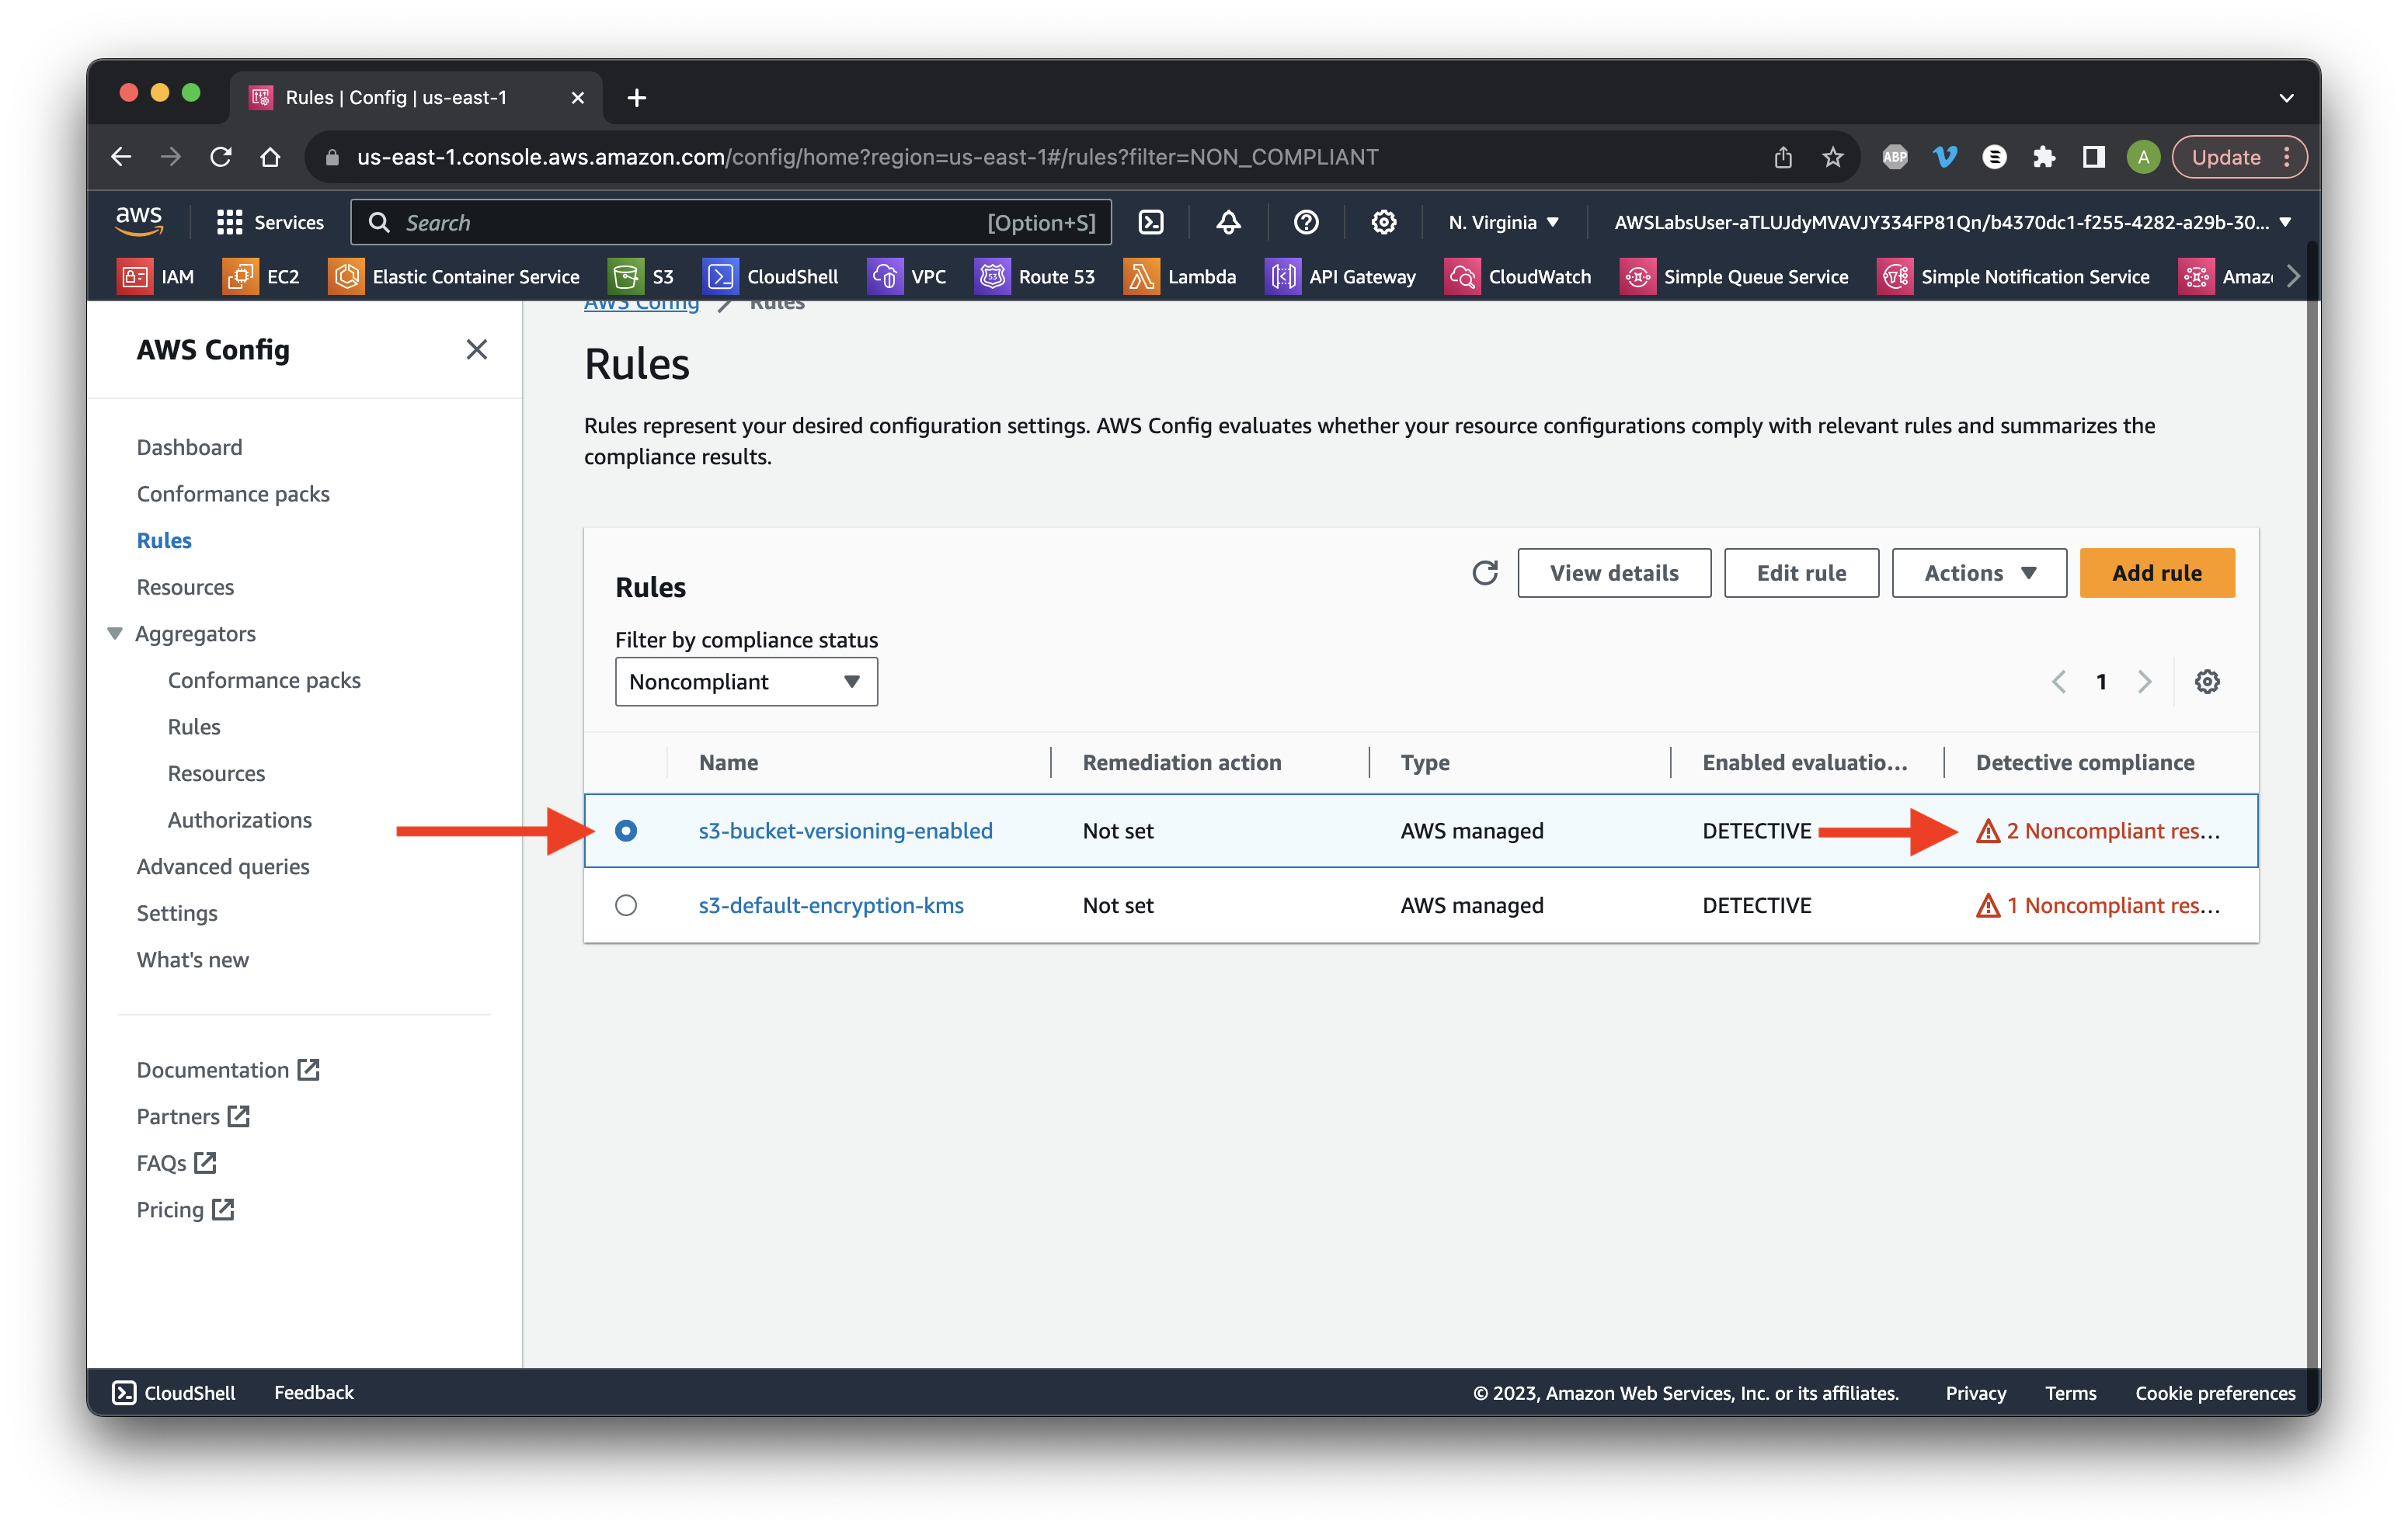
Task: Open the AWSLabsUser account menu
Action: pos(1953,222)
